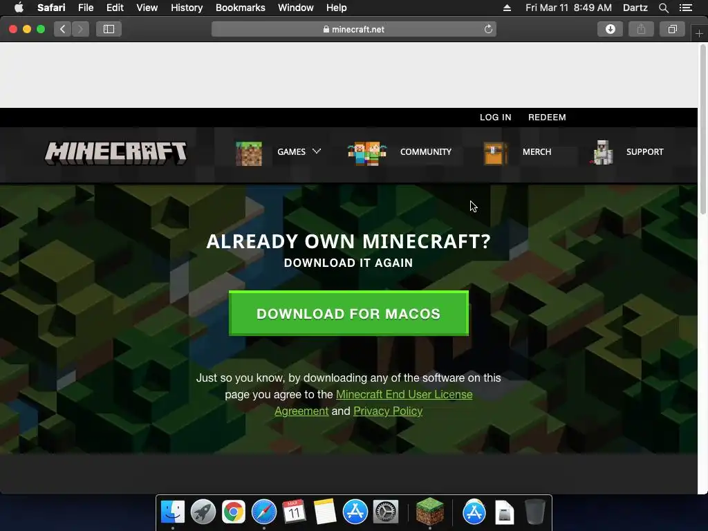Click the Safari forward arrow button

[x=80, y=29]
